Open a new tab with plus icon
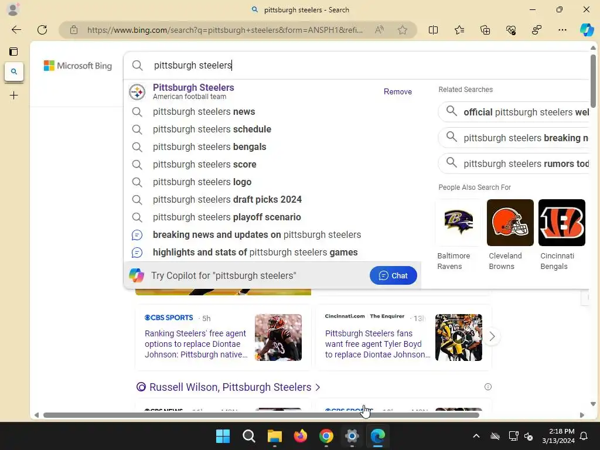The width and height of the screenshot is (600, 450). (x=14, y=96)
